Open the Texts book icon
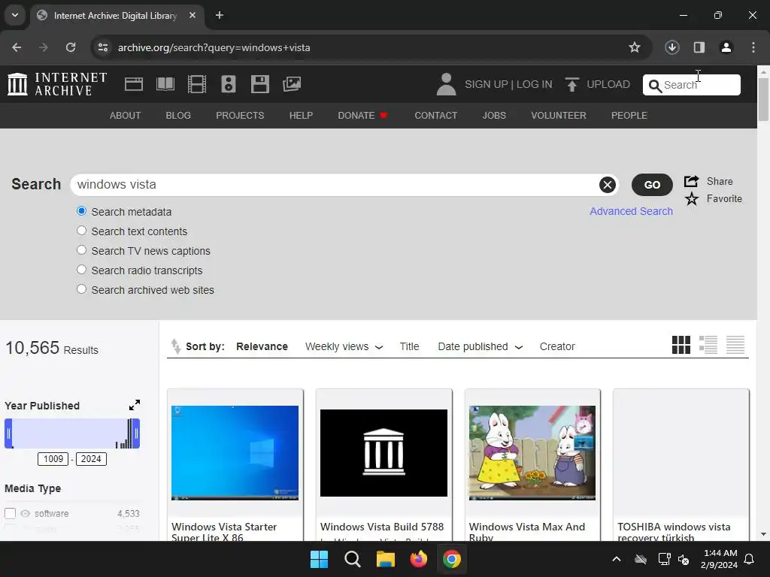 (x=165, y=84)
